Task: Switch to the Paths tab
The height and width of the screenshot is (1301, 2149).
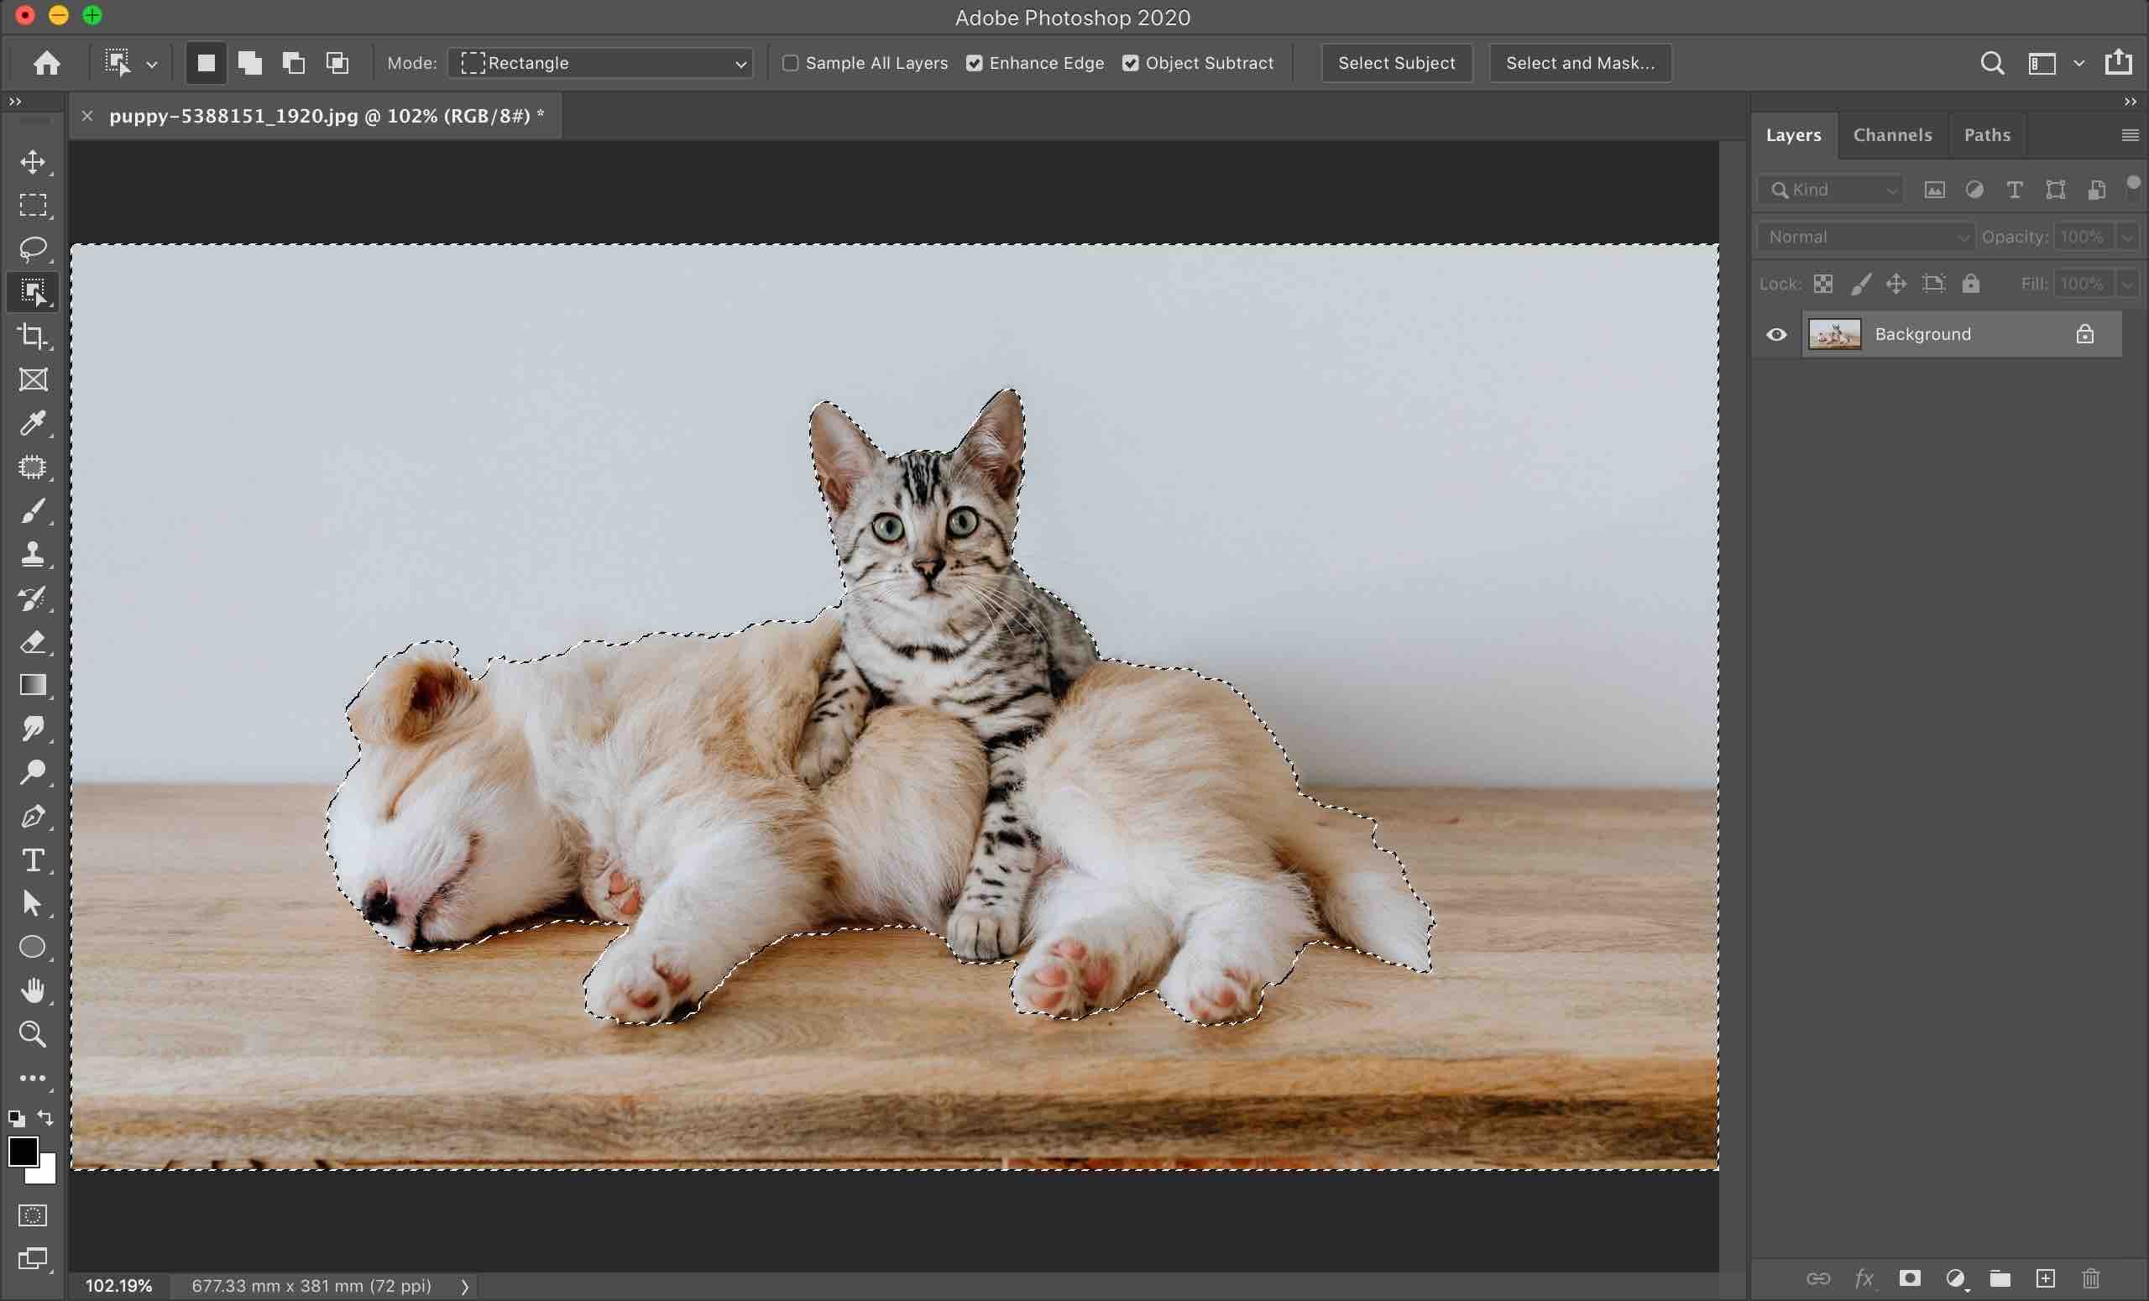Action: pos(1987,135)
